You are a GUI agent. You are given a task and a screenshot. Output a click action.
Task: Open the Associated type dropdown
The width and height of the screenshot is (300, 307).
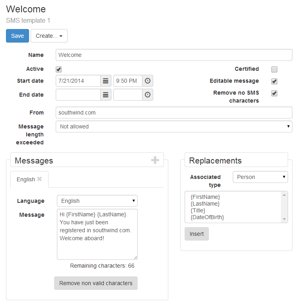click(x=260, y=177)
